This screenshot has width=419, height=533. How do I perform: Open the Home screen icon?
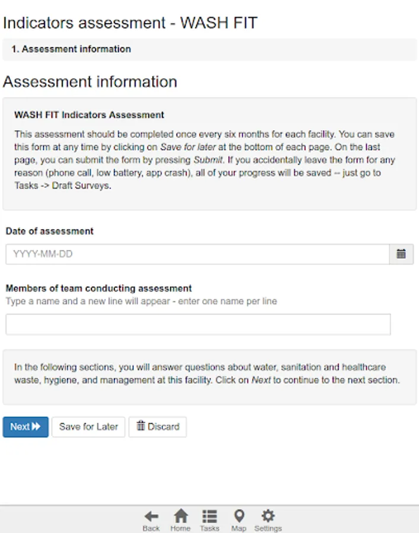click(180, 519)
